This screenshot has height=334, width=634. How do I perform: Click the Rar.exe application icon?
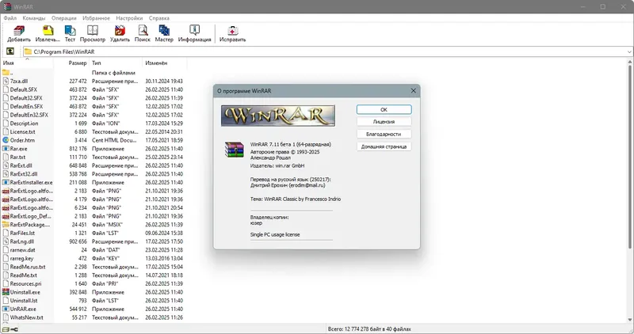[x=6, y=149]
